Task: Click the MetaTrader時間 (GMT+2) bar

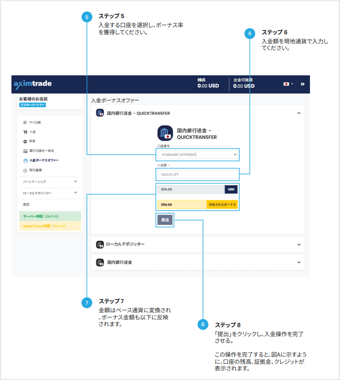Action: (50, 226)
